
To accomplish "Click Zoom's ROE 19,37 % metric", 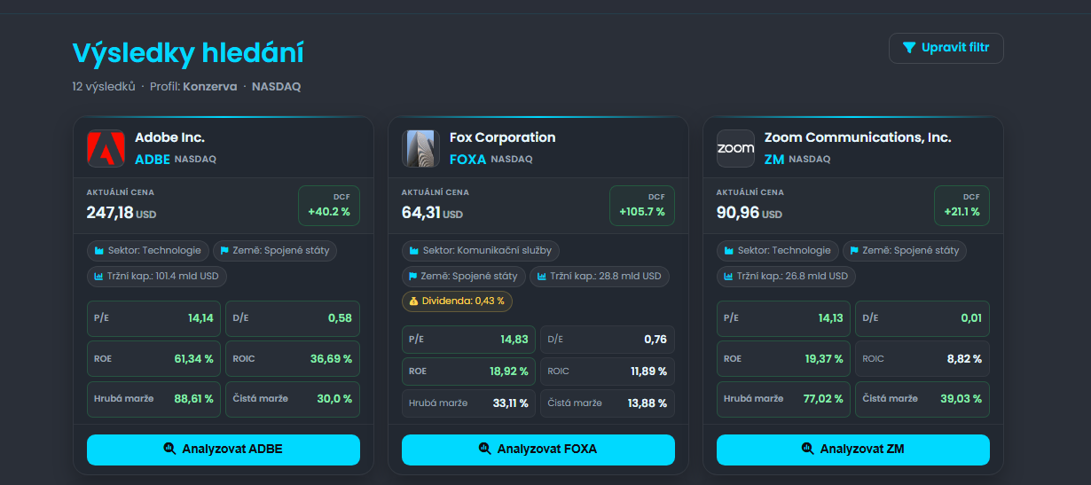I will [784, 359].
